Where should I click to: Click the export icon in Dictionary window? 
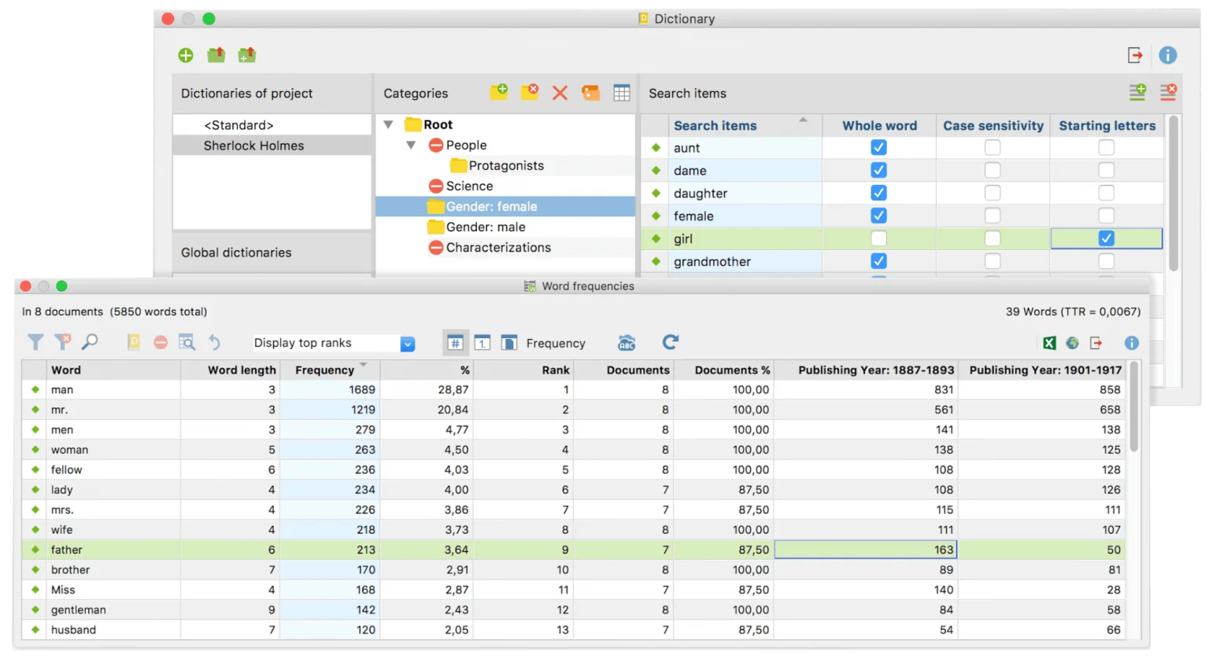(x=1135, y=55)
